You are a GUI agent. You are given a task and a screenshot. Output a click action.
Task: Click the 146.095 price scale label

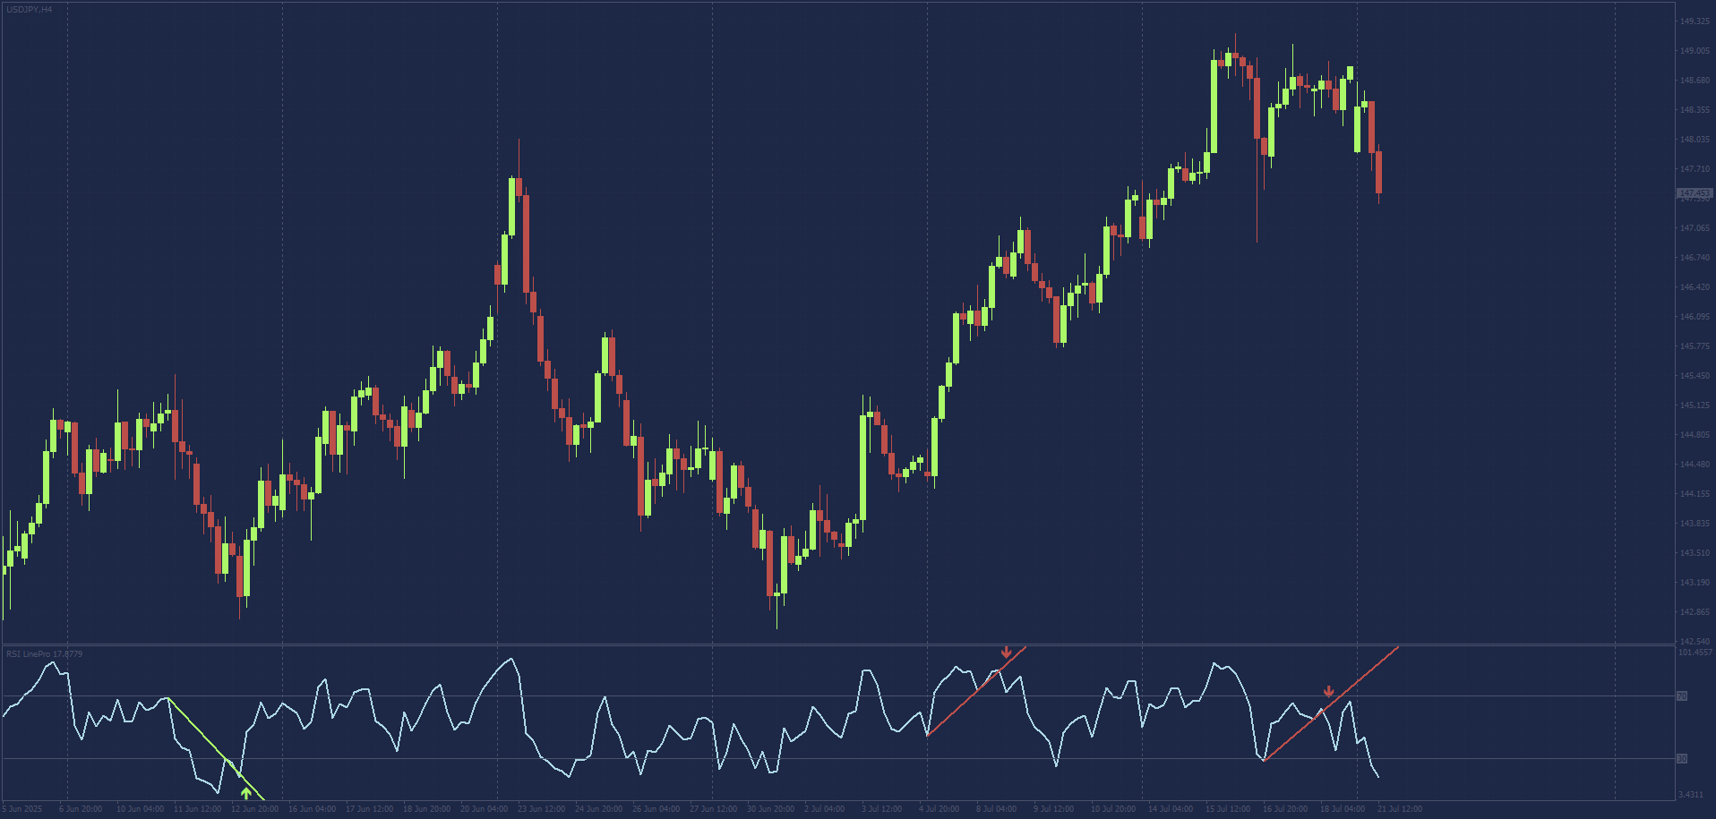tap(1695, 317)
